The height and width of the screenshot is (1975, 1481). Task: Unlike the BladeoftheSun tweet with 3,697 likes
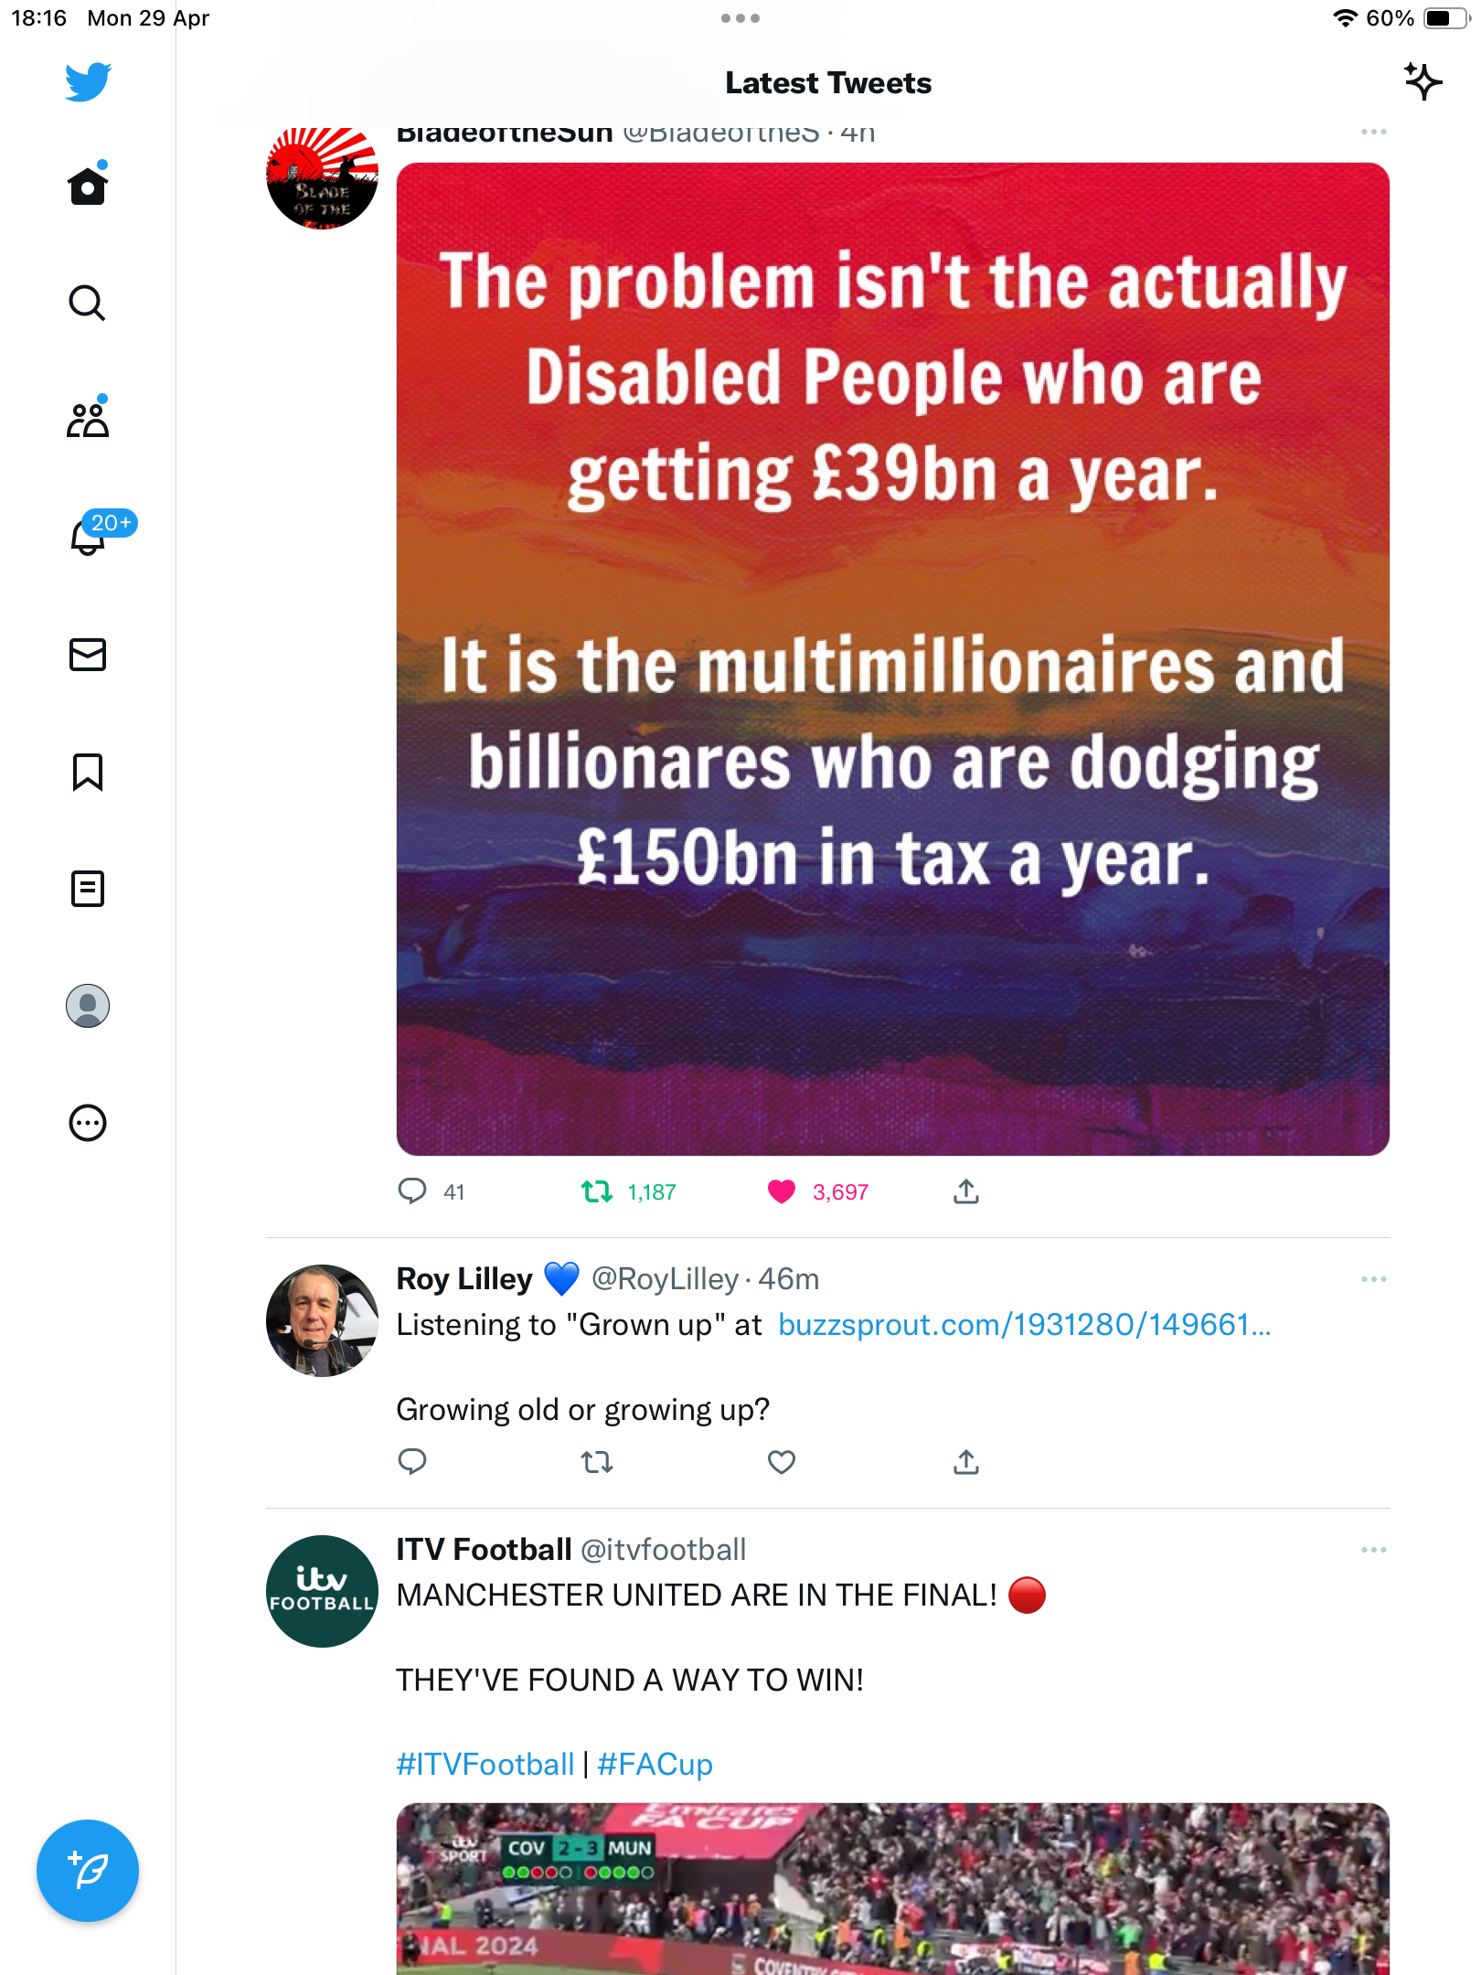coord(782,1191)
